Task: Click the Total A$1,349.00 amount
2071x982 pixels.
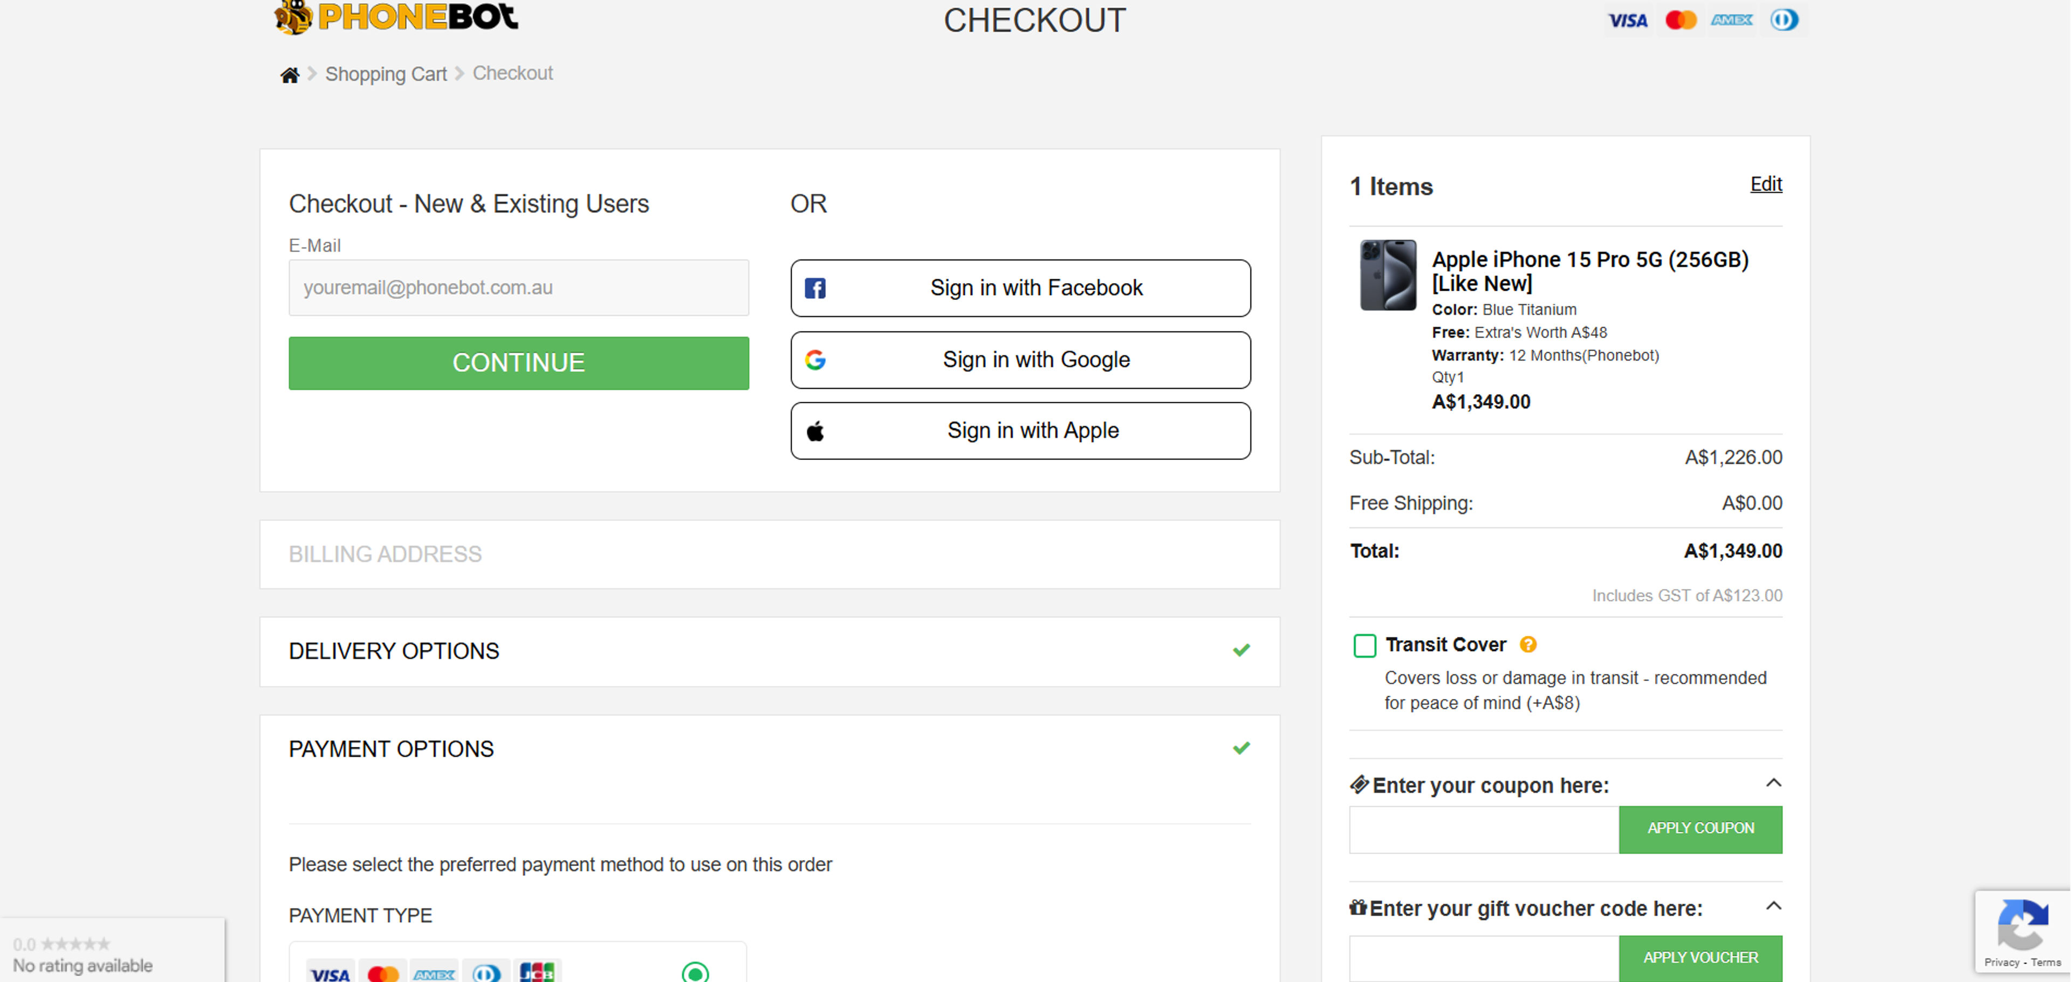Action: click(1732, 551)
